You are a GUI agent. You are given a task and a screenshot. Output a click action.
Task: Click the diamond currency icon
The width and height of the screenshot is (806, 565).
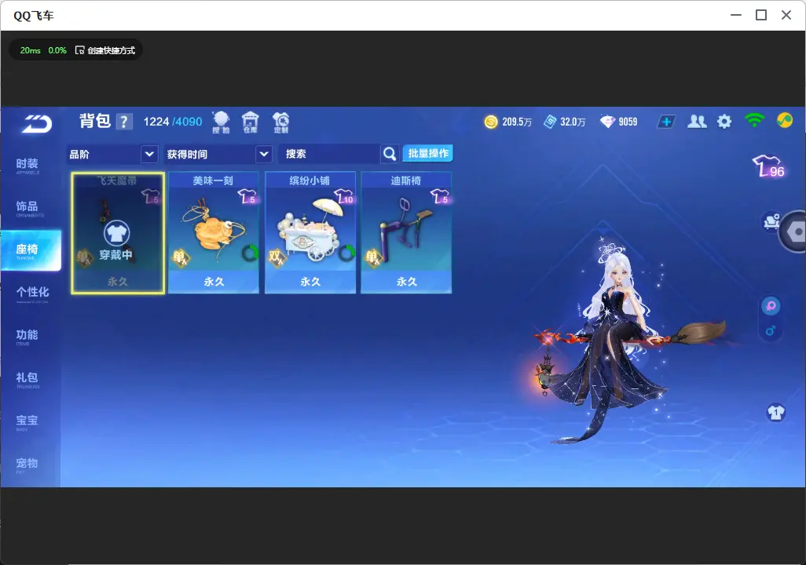[x=607, y=122]
